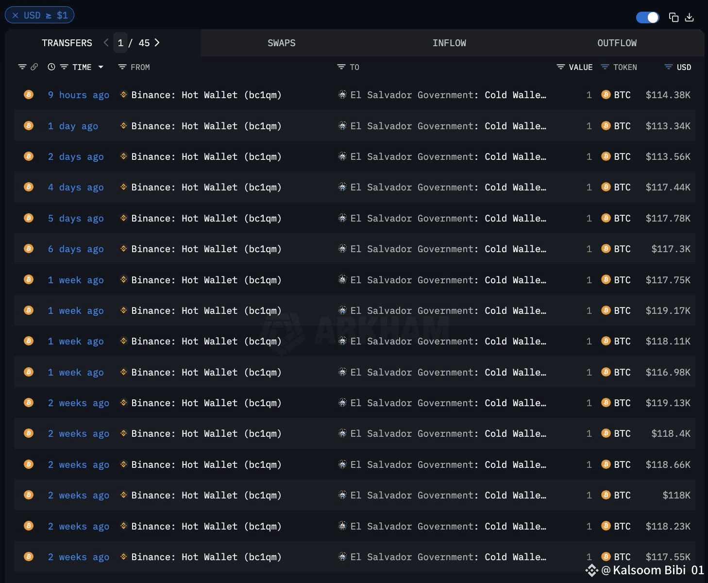708x583 pixels.
Task: Open Binance Hot Wallet in 2 days ago row
Action: (206, 156)
